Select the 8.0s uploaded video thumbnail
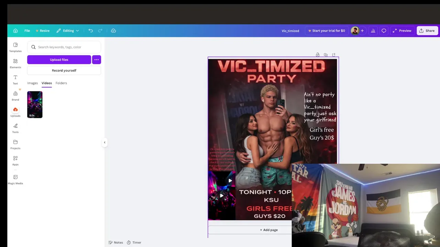Viewport: 440px width, 247px height. (35, 105)
